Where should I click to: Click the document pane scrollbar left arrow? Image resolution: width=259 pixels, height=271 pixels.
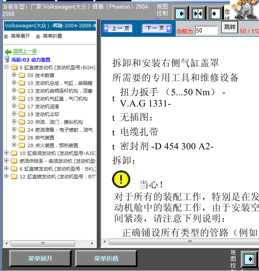[105, 242]
